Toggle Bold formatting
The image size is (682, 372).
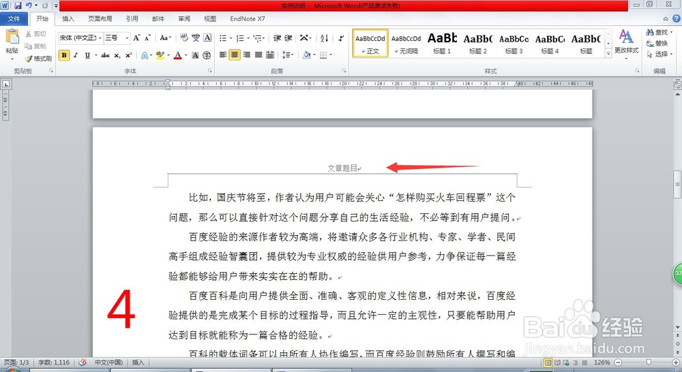(x=64, y=55)
